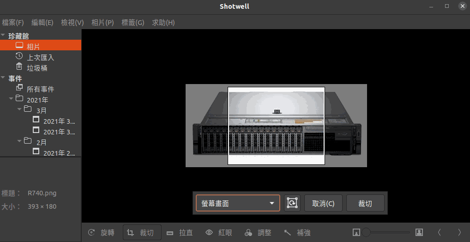Maximize the Shotwell window
Viewport: 470px width, 242px height.
[447, 6]
